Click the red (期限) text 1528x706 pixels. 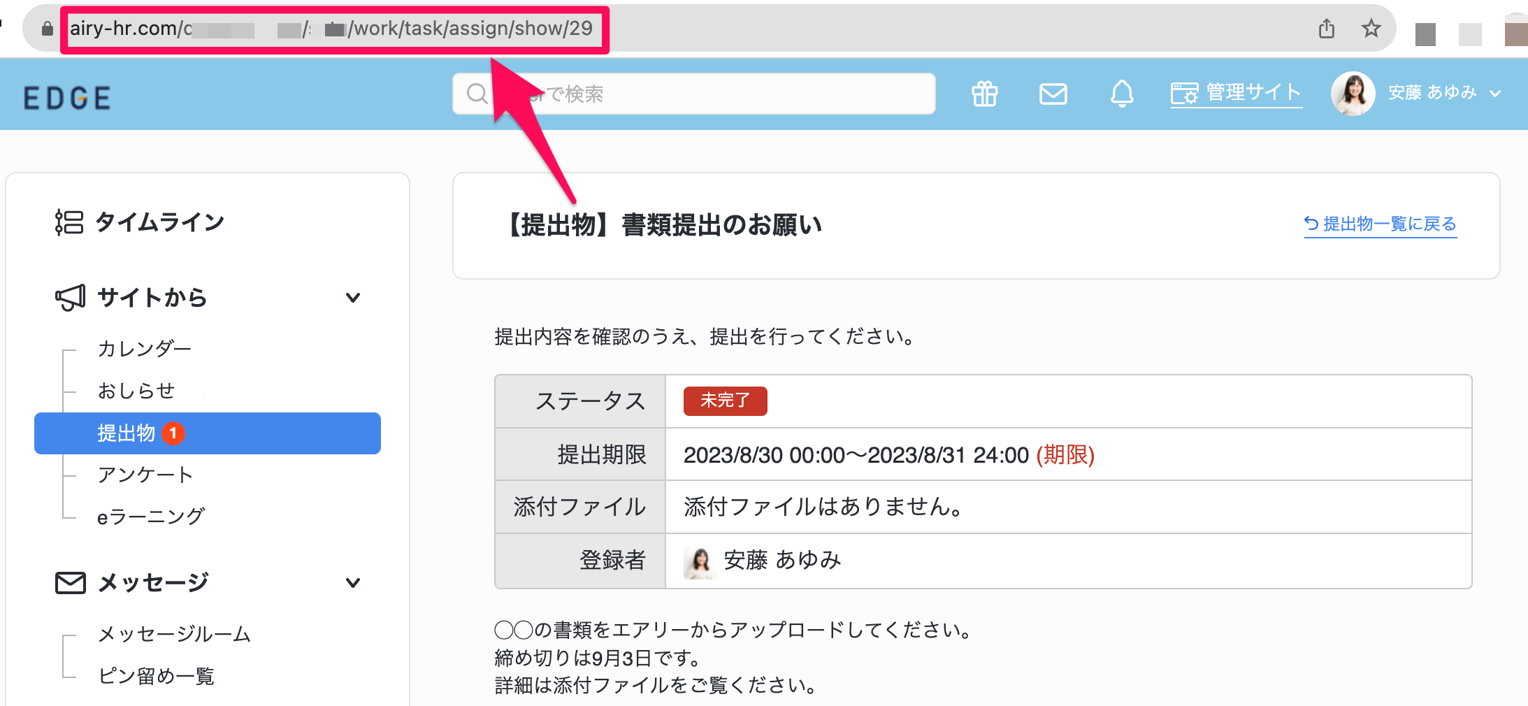coord(1065,455)
